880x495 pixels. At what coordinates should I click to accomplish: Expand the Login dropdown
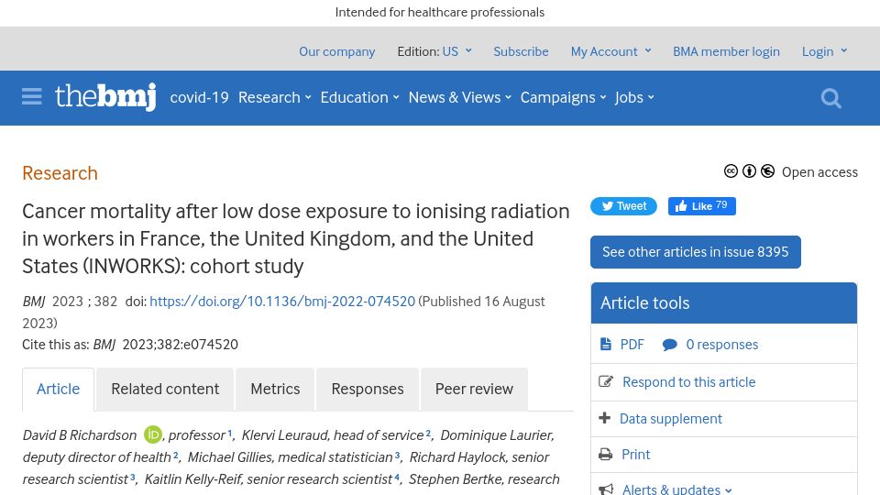[x=824, y=51]
